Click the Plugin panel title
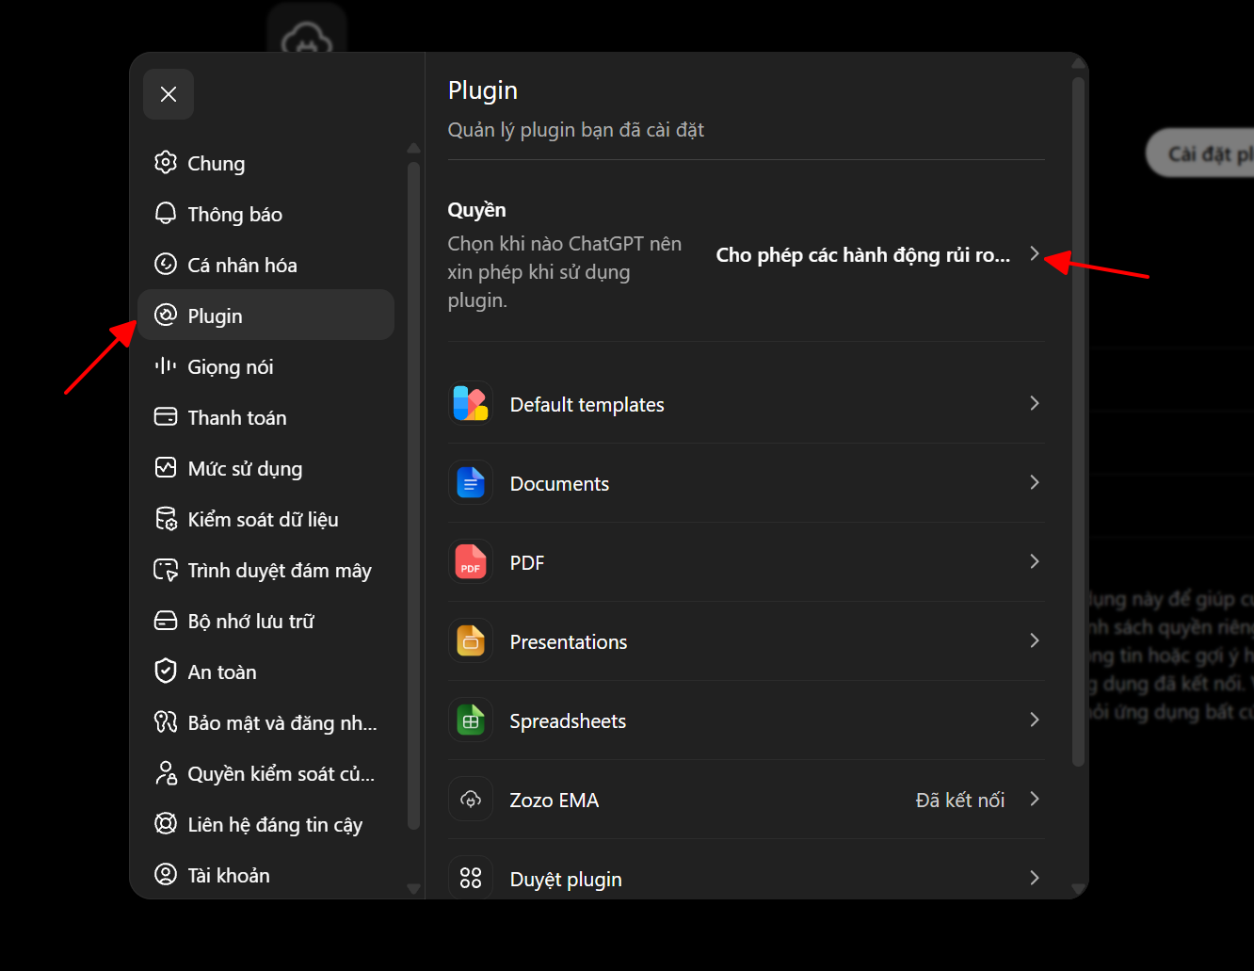 coord(483,90)
